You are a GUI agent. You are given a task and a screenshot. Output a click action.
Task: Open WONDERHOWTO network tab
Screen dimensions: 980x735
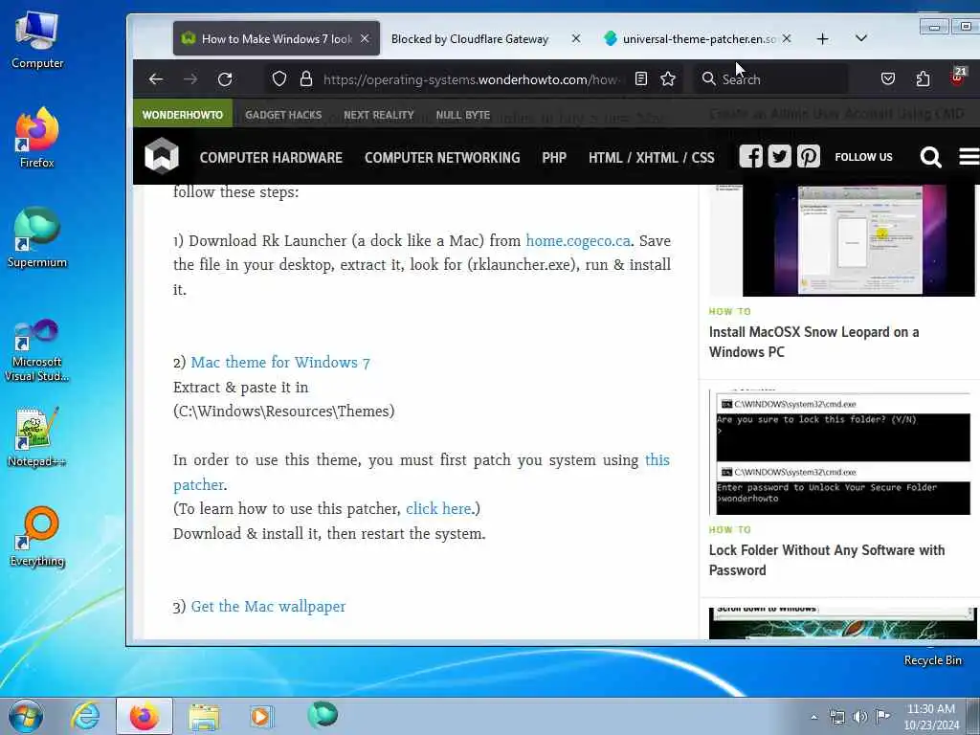[x=183, y=115]
